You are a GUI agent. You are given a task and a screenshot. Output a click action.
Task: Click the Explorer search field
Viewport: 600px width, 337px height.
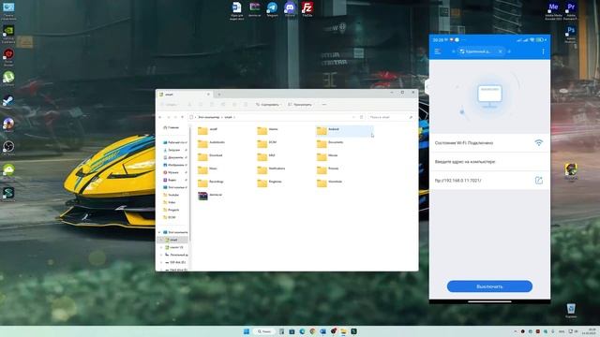pos(391,117)
